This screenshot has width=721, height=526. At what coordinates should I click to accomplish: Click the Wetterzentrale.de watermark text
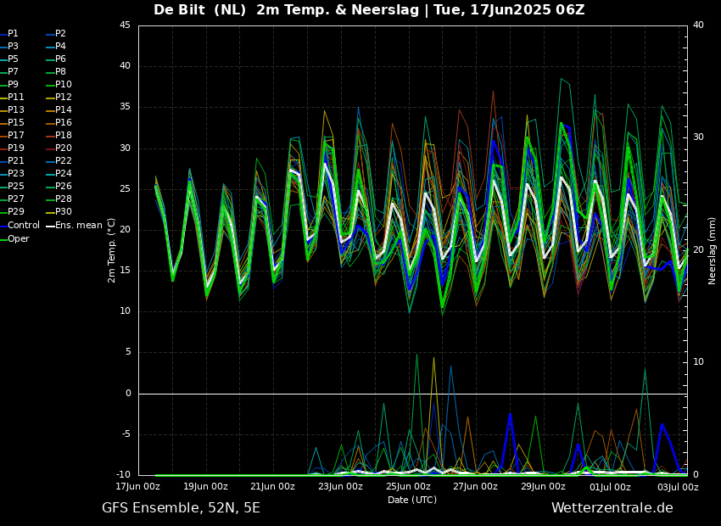click(x=612, y=508)
